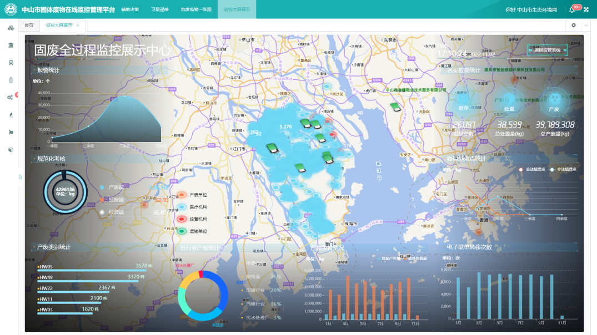The height and width of the screenshot is (335, 597).
Task: Click the 制造业 25% legend entry
Action: click(x=262, y=277)
